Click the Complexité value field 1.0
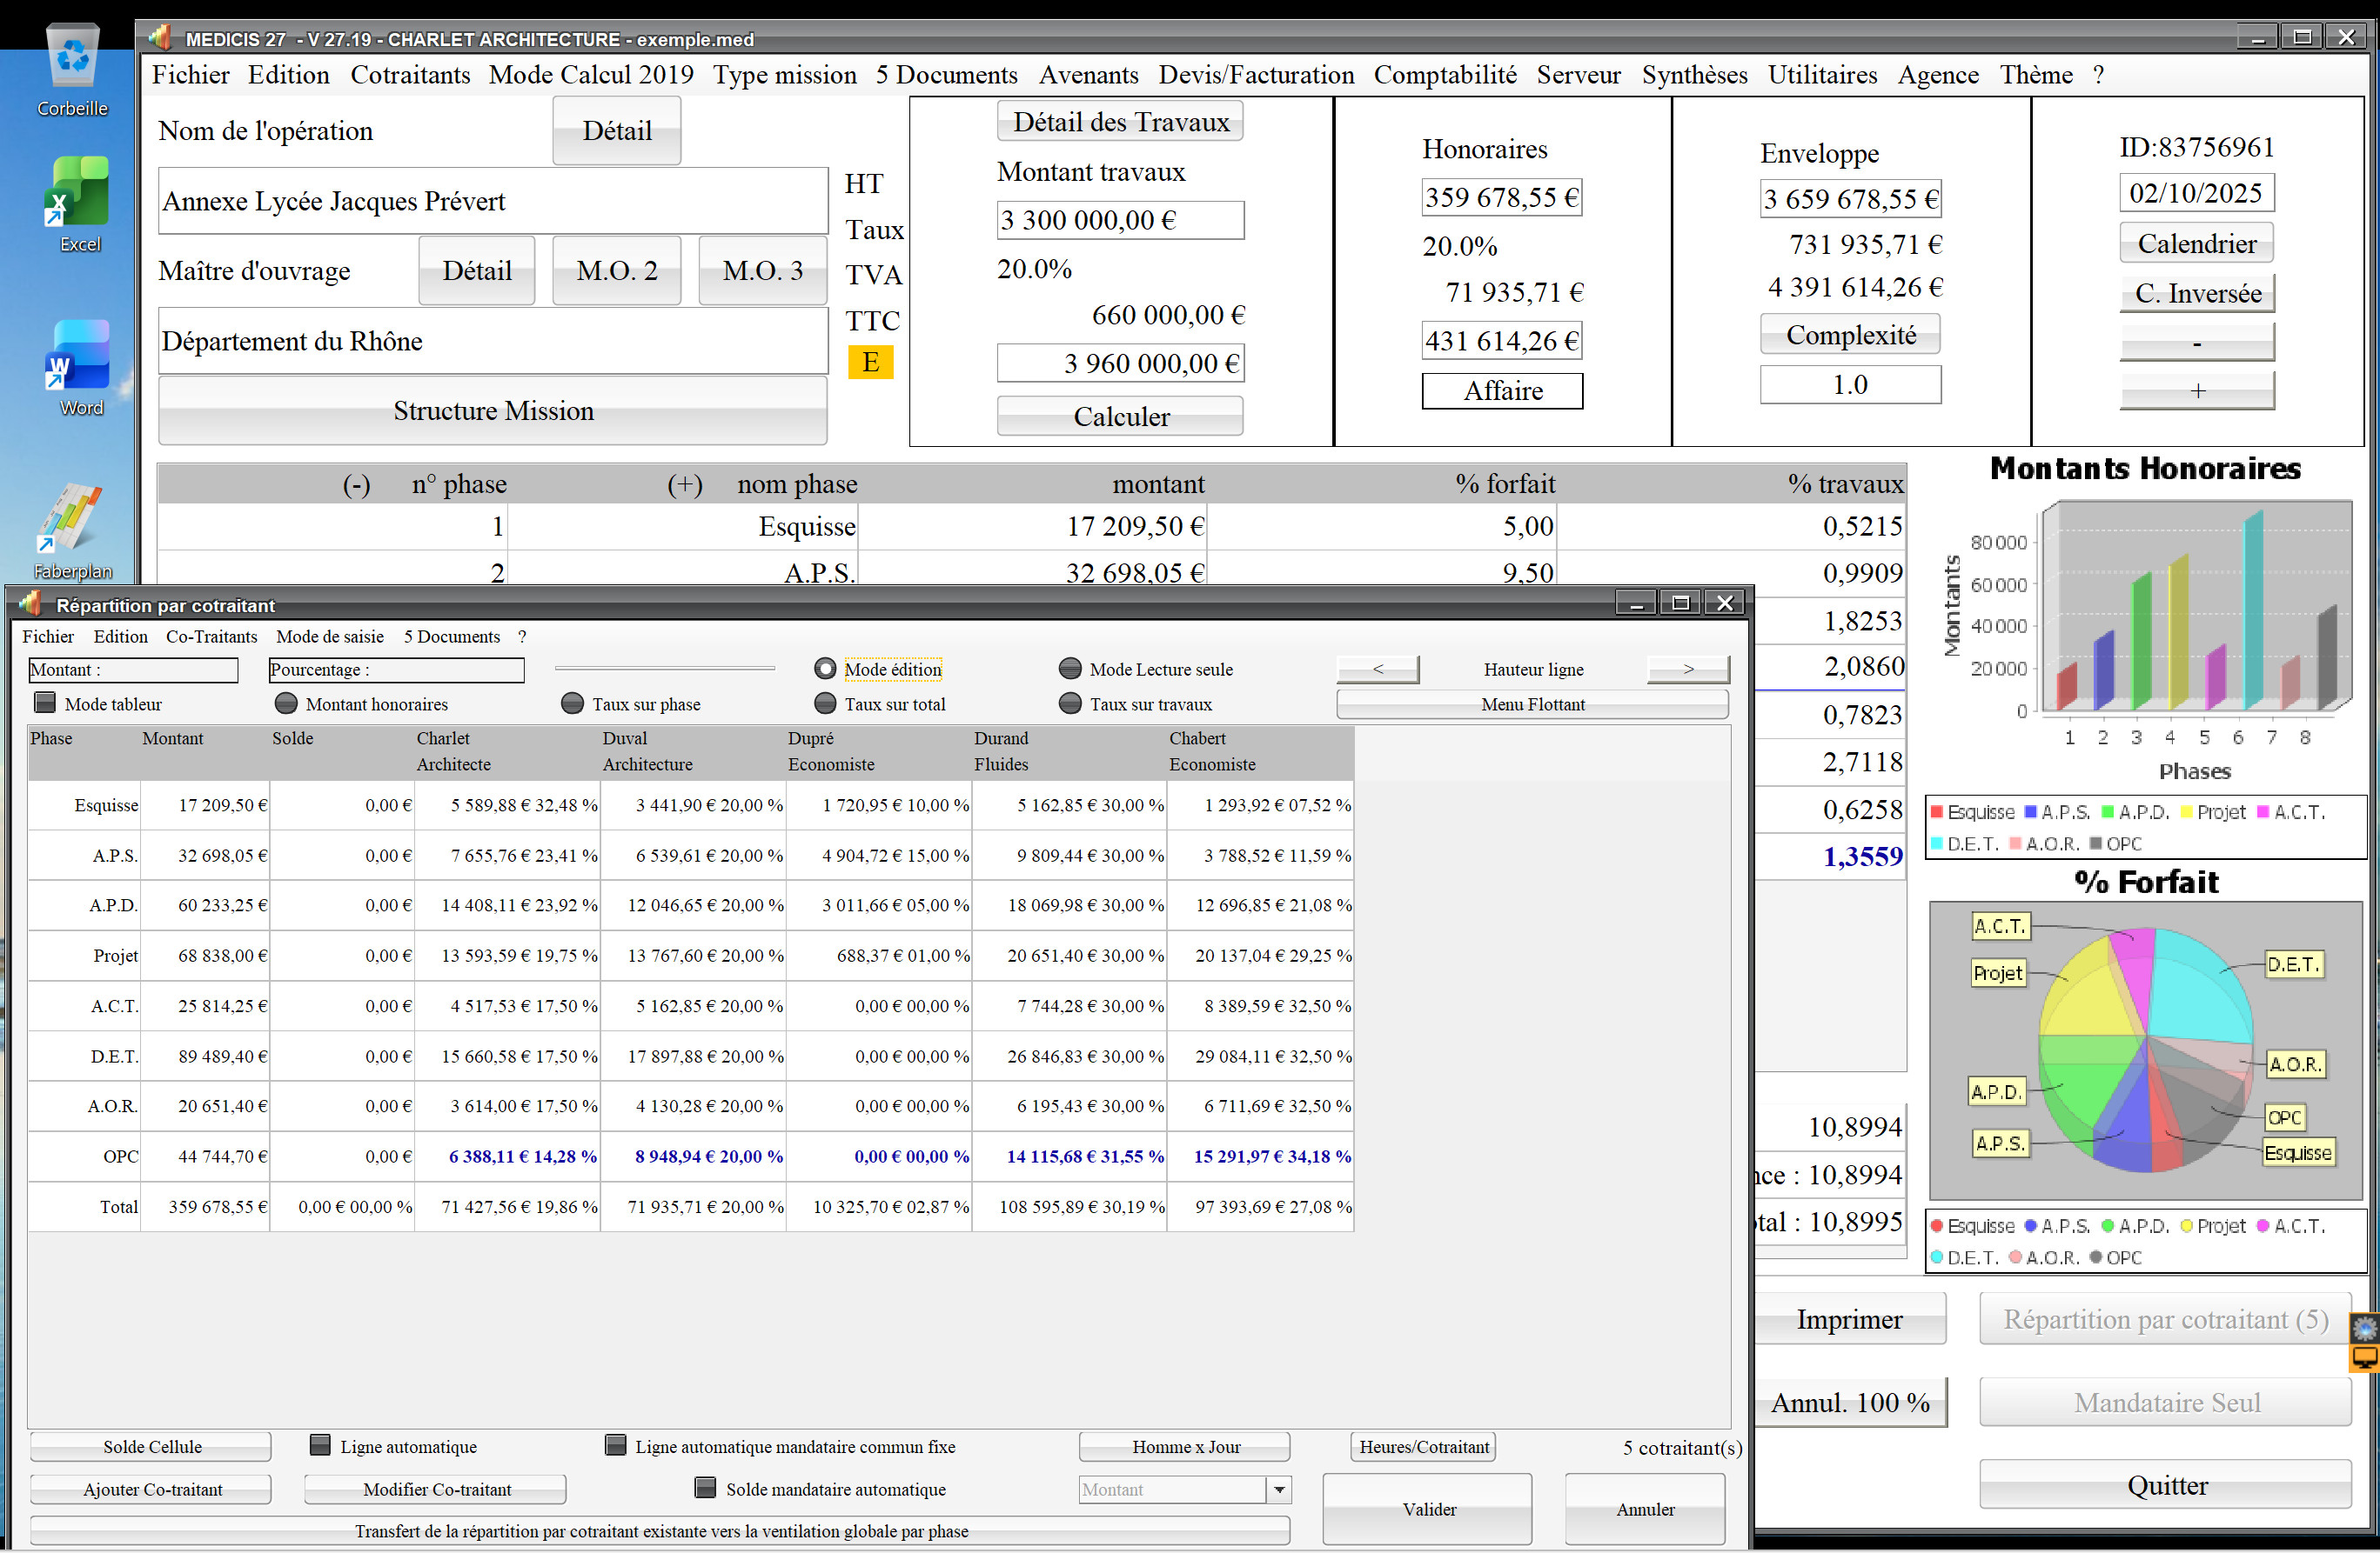 [1850, 384]
